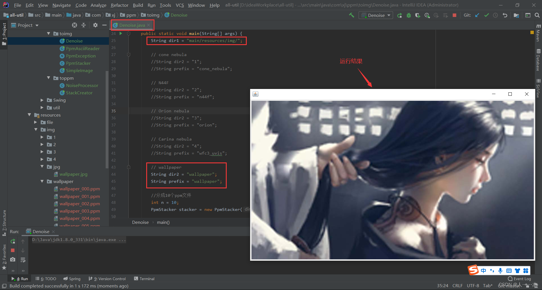Open Maven tool window on the right sidebar
Viewport: 542px width, 290px height.
[x=538, y=33]
